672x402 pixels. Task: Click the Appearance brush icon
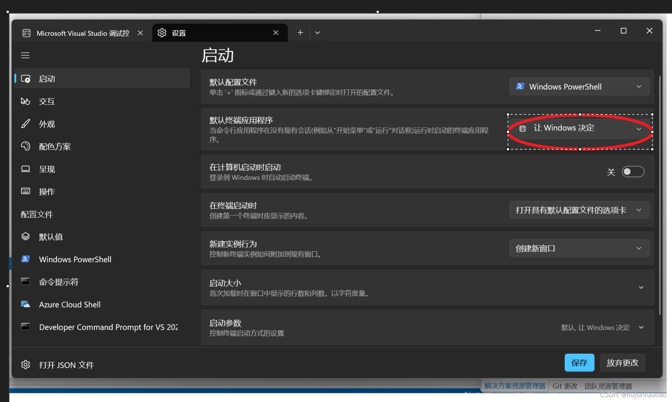point(26,124)
